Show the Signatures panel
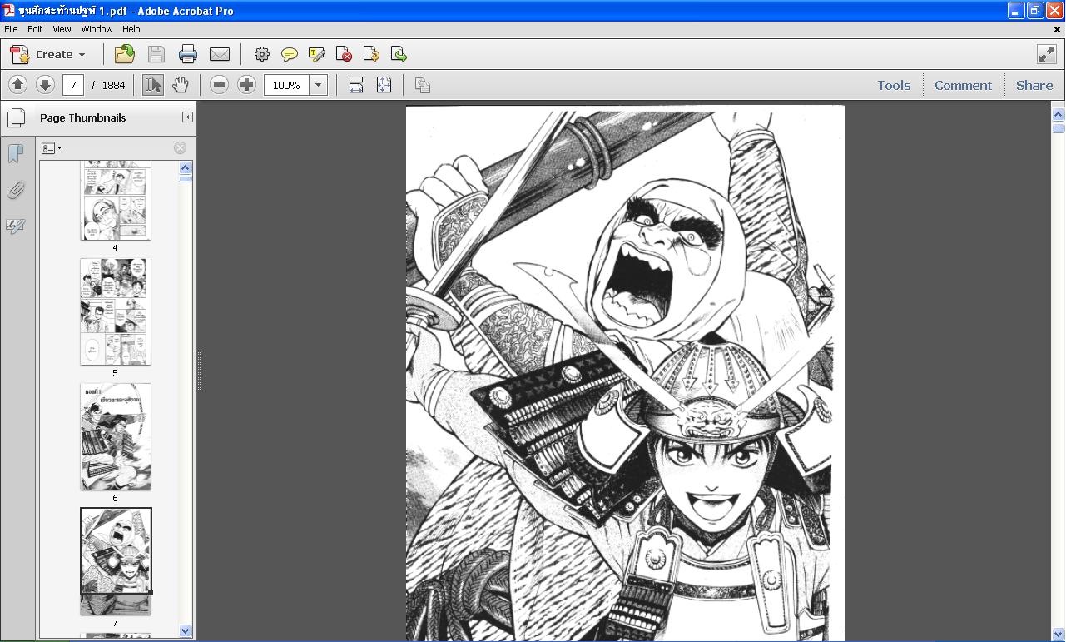 click(16, 226)
